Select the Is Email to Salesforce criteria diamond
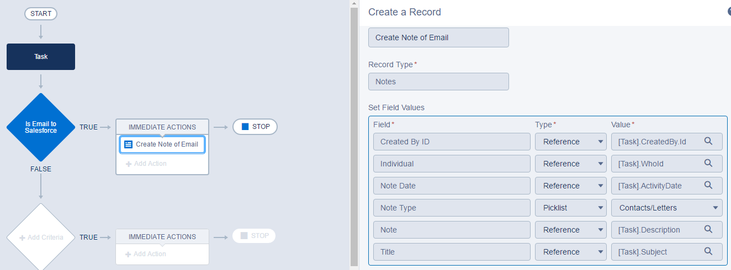The image size is (731, 270). tap(41, 127)
